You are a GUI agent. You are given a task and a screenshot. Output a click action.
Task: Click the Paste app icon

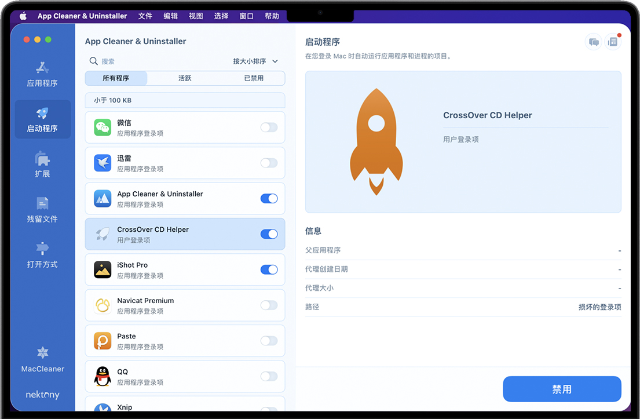pyautogui.click(x=103, y=341)
